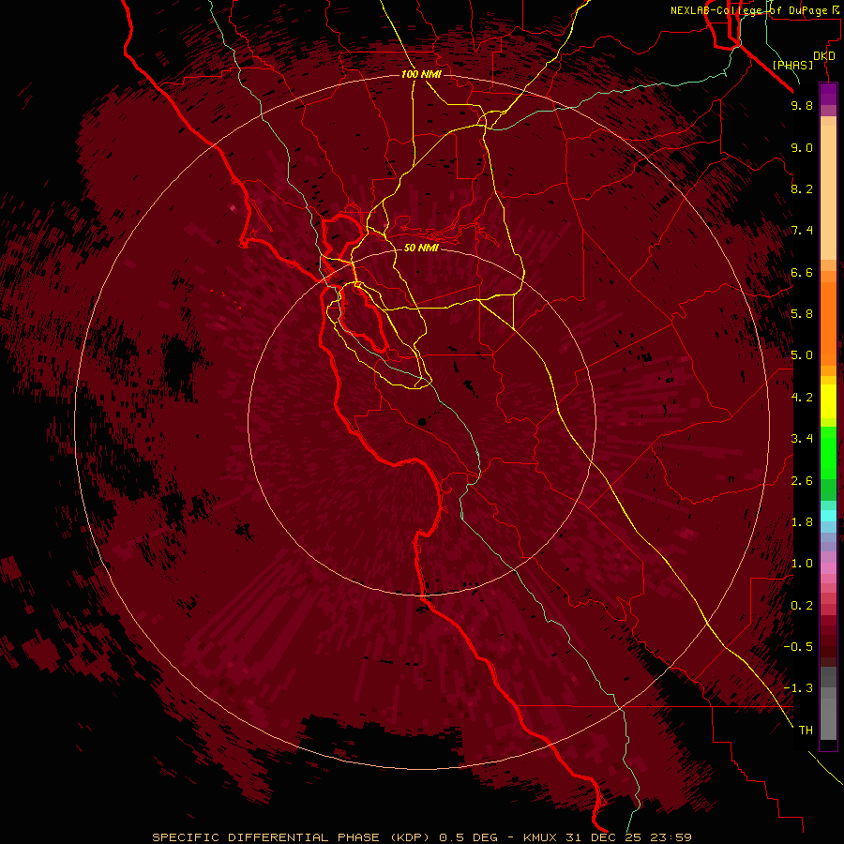Click the 1.0 value on the scale
Image resolution: width=844 pixels, height=844 pixels.
click(802, 564)
